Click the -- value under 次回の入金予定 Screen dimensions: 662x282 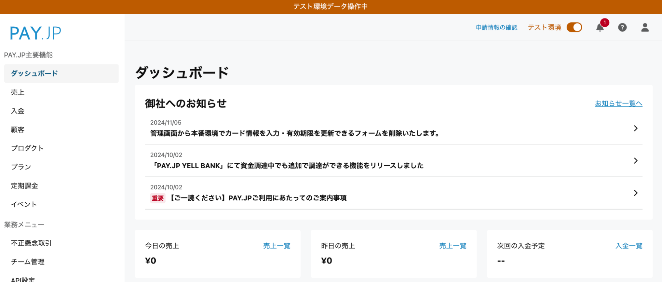pyautogui.click(x=501, y=261)
